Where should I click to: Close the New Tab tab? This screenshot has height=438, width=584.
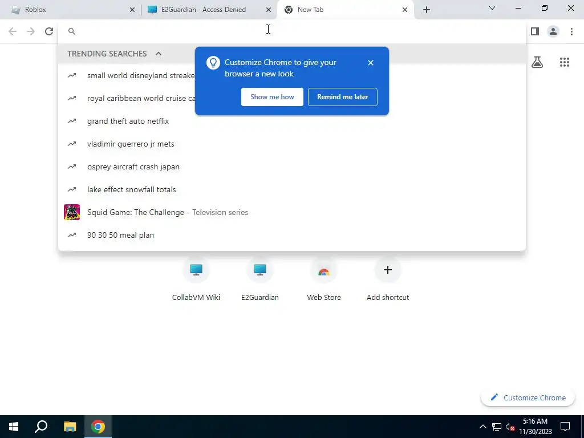pyautogui.click(x=405, y=10)
